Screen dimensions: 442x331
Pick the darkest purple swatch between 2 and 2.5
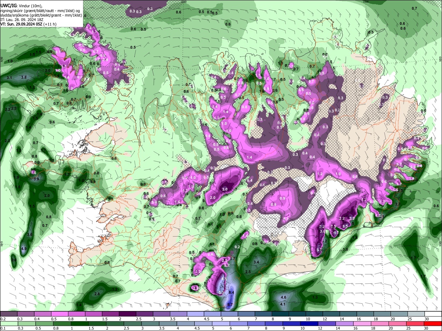click(127, 314)
